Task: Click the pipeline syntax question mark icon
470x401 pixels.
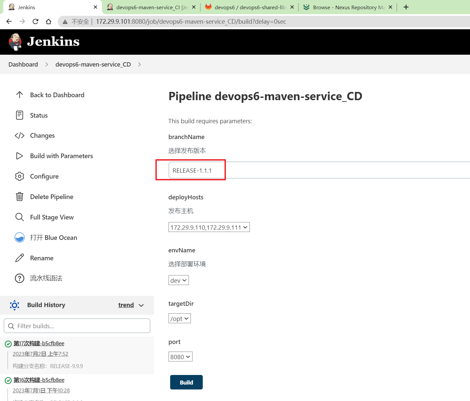Action: 19,278
